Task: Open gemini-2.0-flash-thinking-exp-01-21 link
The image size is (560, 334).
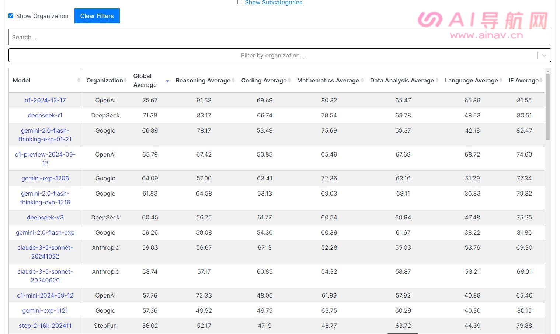Action: (45, 135)
